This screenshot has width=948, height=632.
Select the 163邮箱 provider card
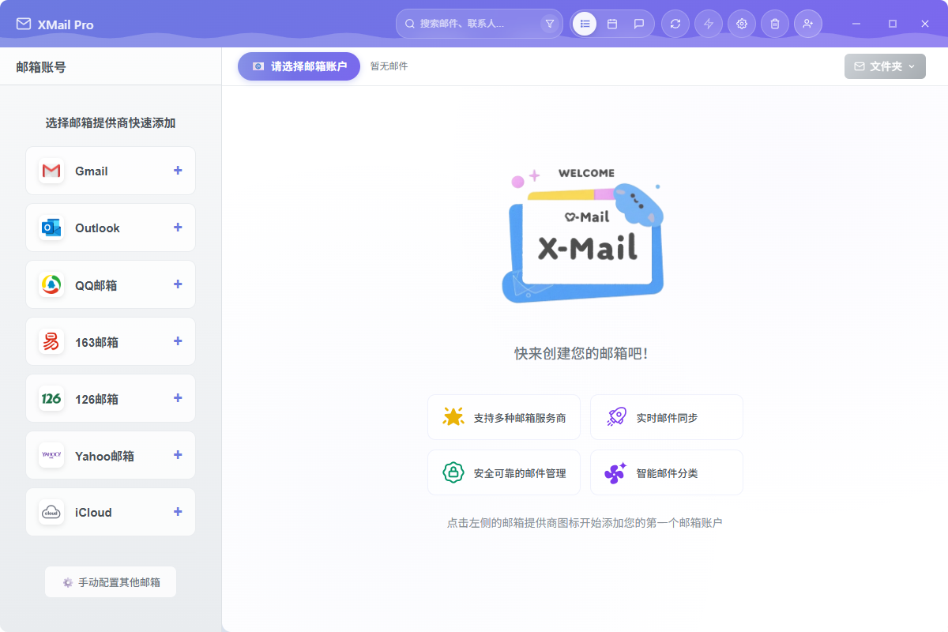pyautogui.click(x=110, y=341)
